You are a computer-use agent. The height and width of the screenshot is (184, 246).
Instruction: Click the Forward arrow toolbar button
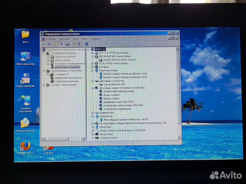(x=49, y=44)
